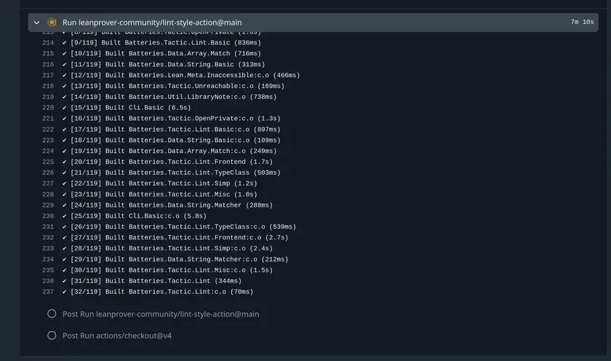Click checkmark on Batteries.Tactic.Lint.Simp (1.2s) line
This screenshot has height=361, width=611.
coord(65,183)
